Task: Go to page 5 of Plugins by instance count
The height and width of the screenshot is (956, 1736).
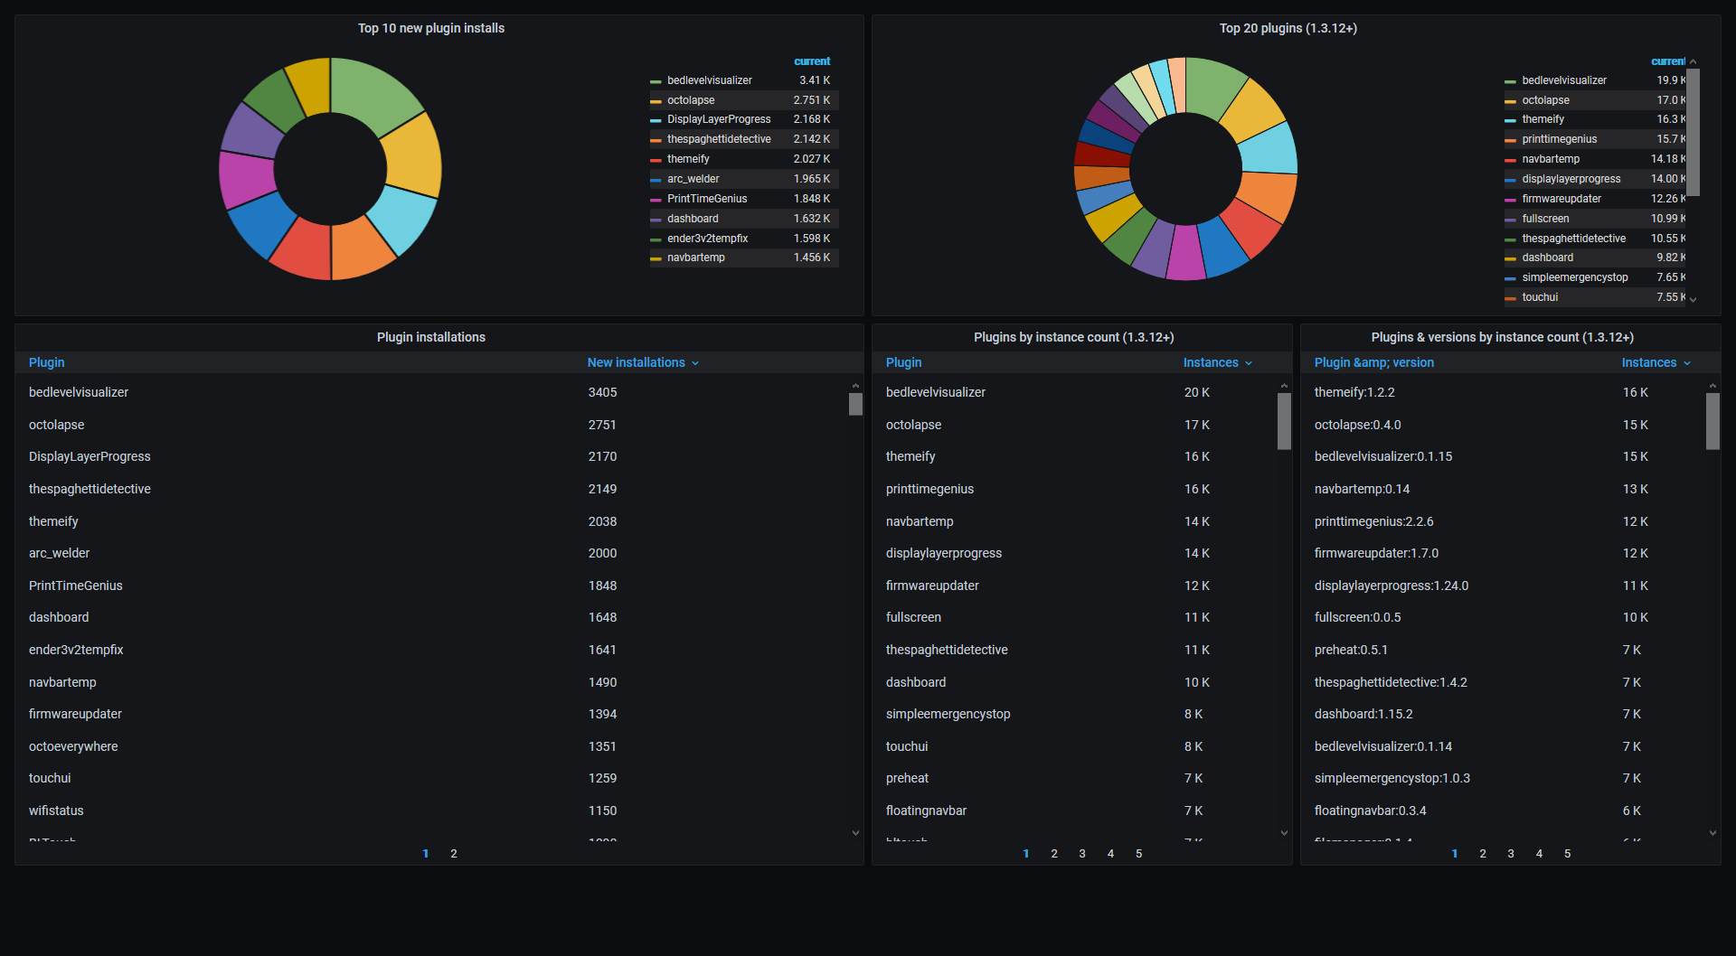Action: coord(1138,854)
